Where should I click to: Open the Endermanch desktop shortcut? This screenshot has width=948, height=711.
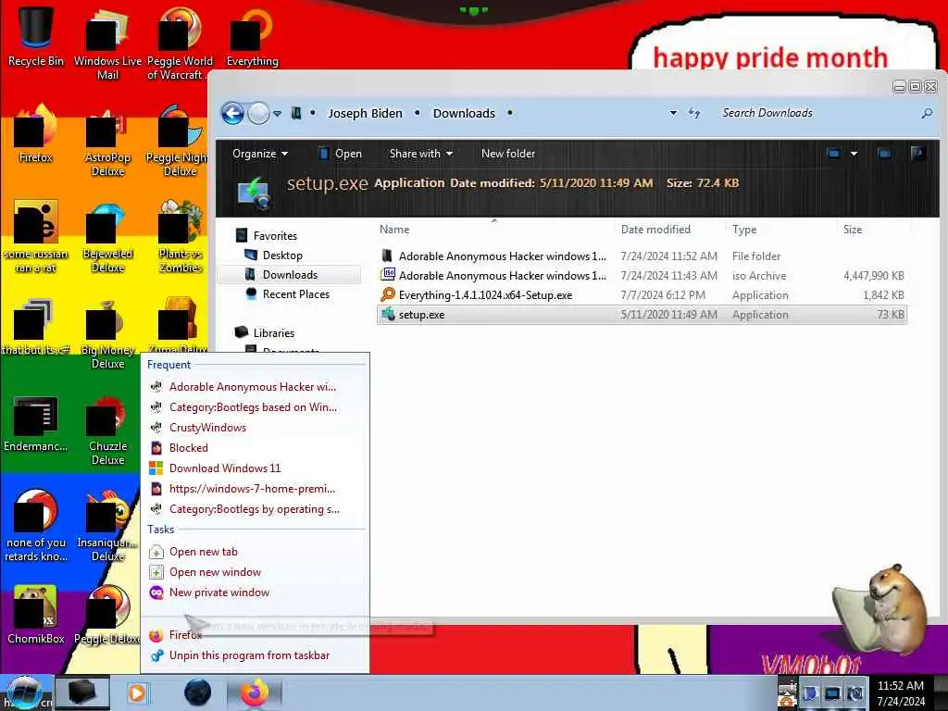(36, 423)
